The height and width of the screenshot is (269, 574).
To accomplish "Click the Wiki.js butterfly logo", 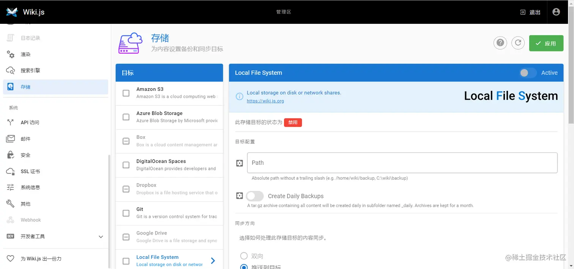I will (x=12, y=12).
